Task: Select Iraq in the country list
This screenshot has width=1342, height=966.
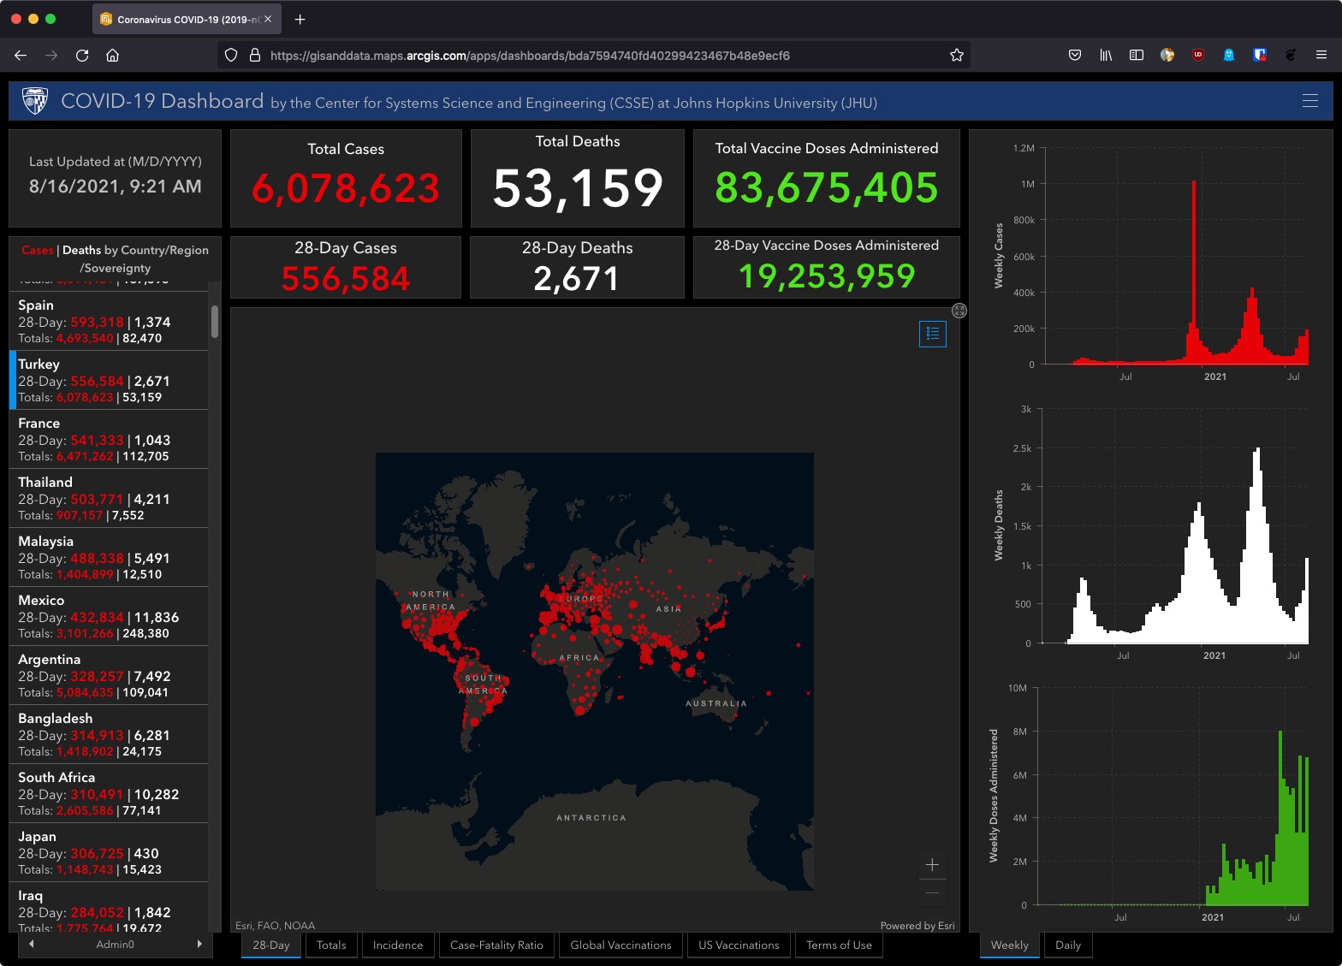Action: click(x=109, y=907)
